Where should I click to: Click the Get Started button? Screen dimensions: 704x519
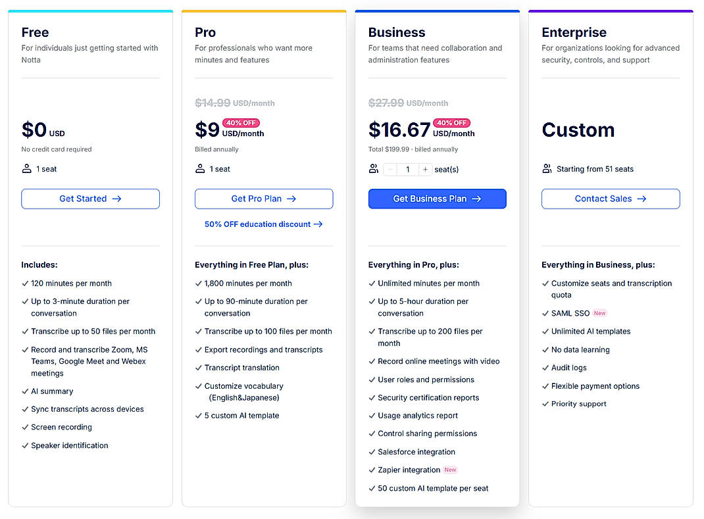(x=90, y=199)
